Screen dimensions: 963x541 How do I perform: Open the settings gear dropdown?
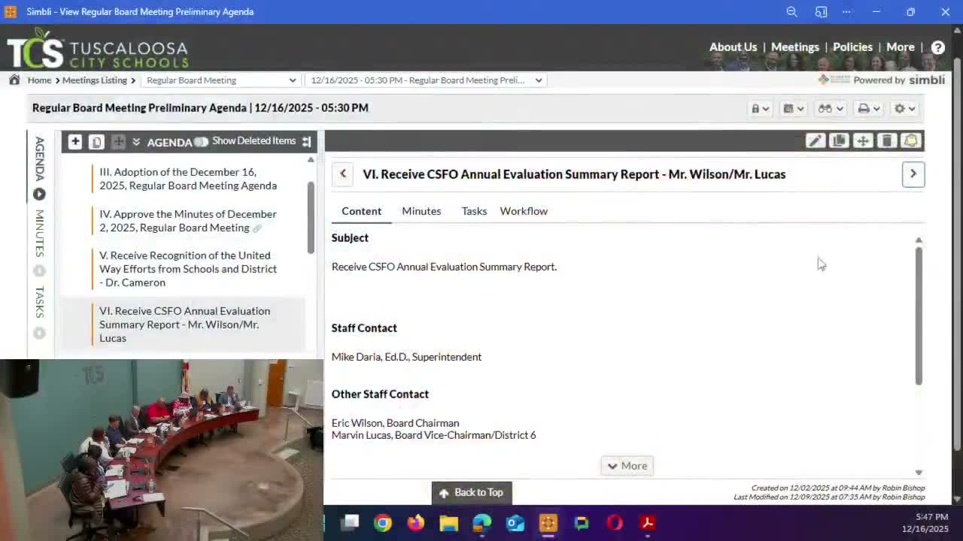904,108
